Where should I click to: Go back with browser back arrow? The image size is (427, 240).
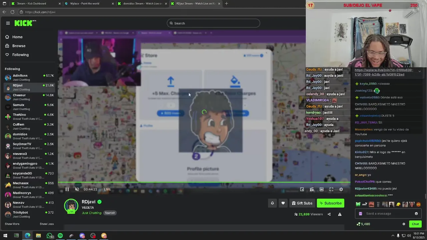[4, 12]
